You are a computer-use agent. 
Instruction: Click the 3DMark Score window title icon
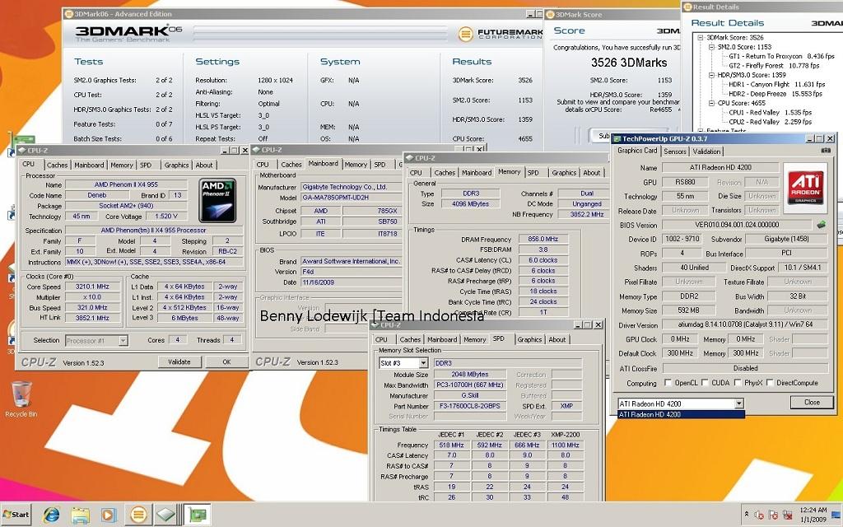(550, 15)
